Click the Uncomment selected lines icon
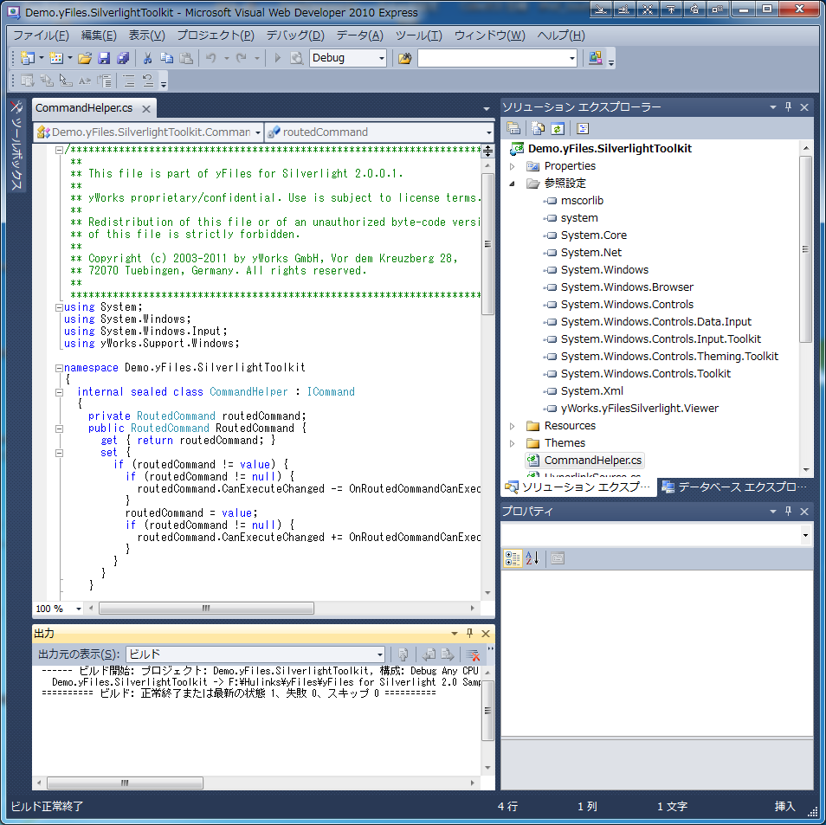Screen dimensions: 826x825 (149, 81)
